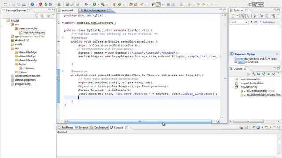The image size is (282, 158).
Task: Click the Package Explorer view tab
Action: point(16,11)
